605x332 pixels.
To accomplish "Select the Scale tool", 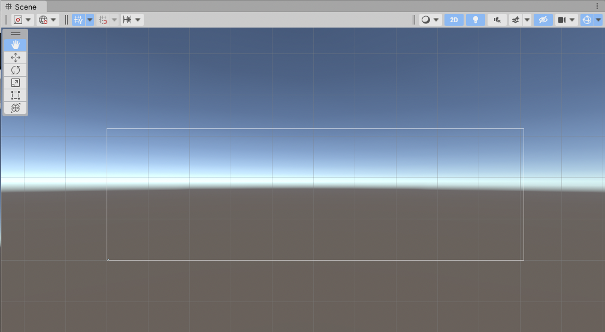I will point(16,83).
